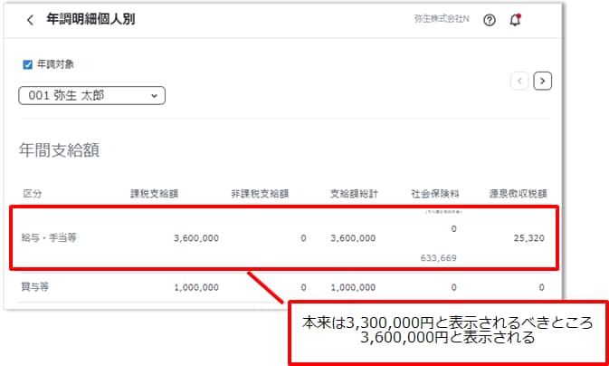
Task: Click the 年間支給額 section heading
Action: coord(59,149)
